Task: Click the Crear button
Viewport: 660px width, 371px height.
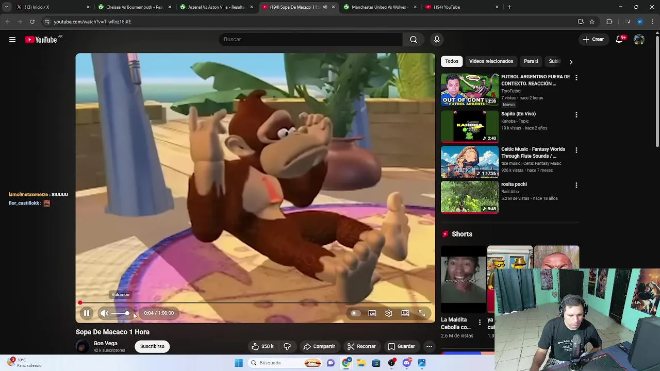Action: (x=593, y=39)
